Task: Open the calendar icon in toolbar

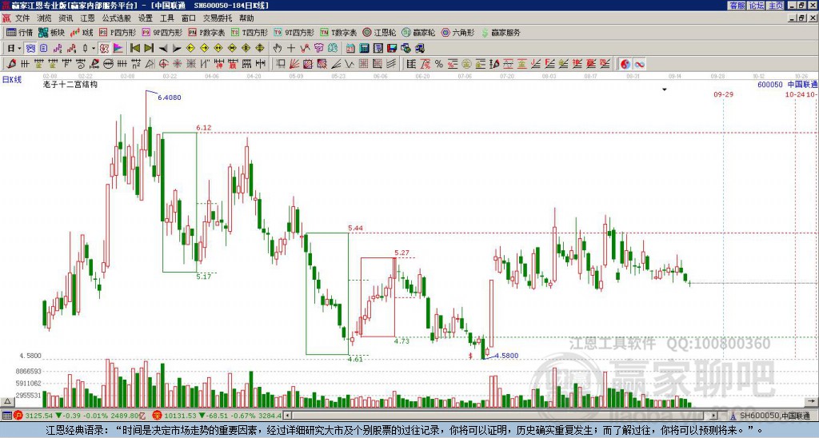Action: coord(350,48)
